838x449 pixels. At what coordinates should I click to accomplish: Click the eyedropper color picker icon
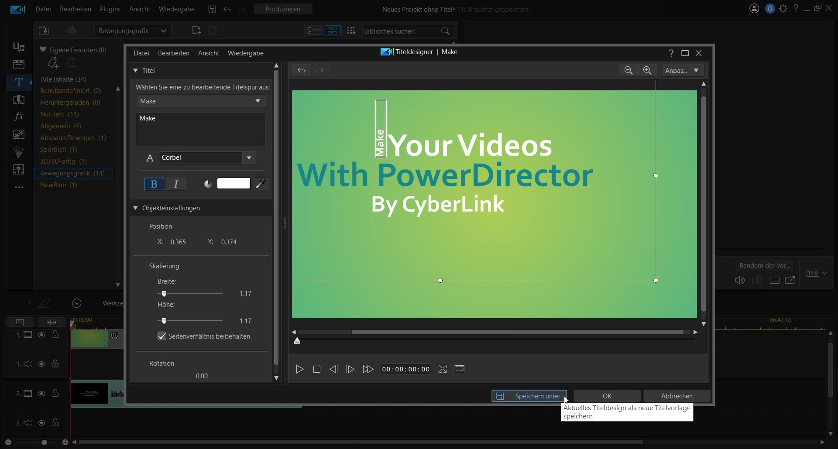pyautogui.click(x=261, y=184)
